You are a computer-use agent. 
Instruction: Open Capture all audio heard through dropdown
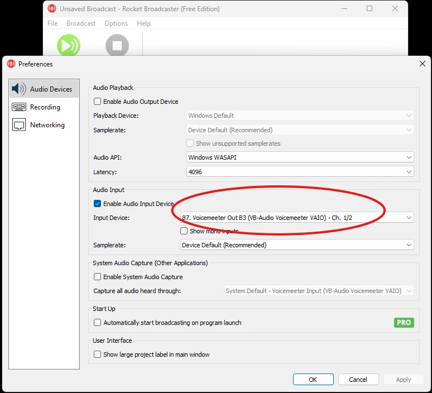point(319,290)
